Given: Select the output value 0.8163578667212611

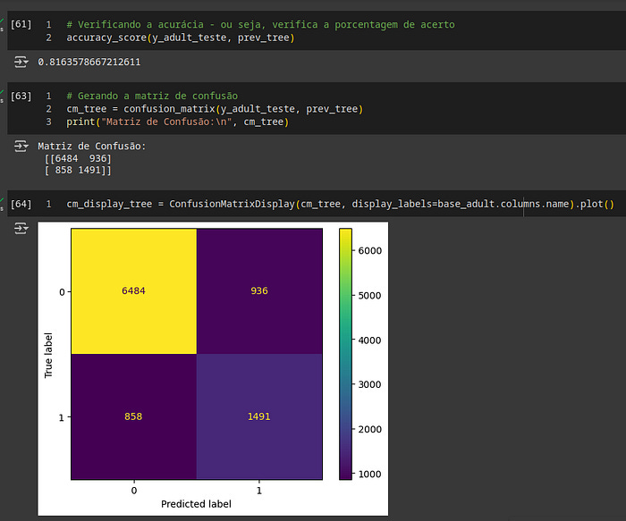Looking at the screenshot, I should pyautogui.click(x=89, y=63).
